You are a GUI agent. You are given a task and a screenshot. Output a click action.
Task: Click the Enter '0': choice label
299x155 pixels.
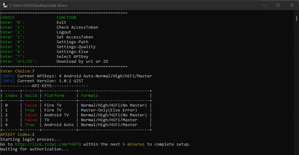click(x=13, y=23)
